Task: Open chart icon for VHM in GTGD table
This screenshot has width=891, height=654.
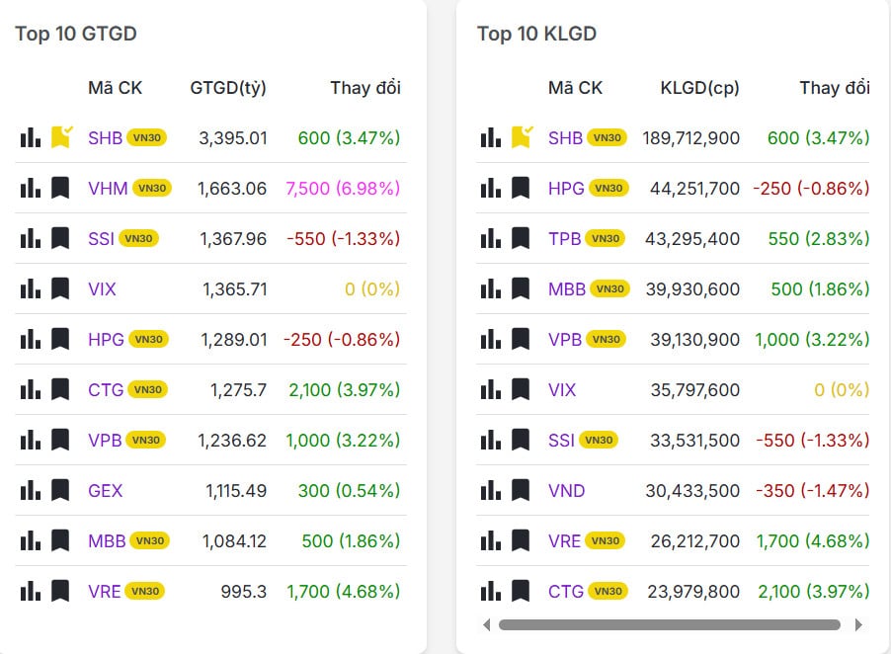Action: coord(31,189)
